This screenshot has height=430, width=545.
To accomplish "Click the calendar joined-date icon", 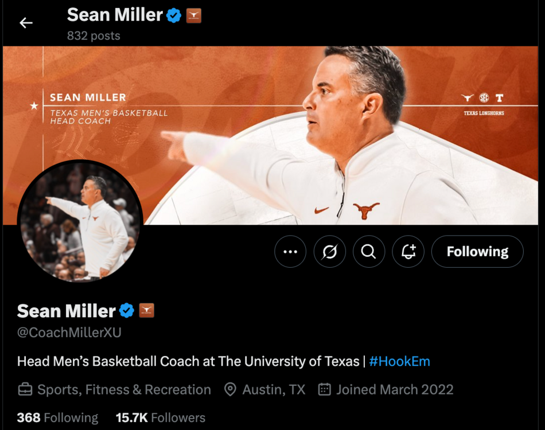I will point(325,390).
